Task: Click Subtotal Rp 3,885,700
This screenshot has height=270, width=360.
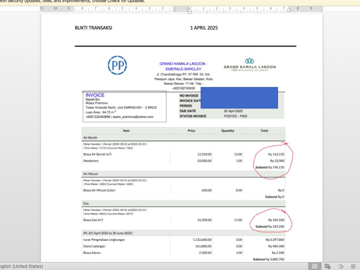Action: (x=269, y=259)
